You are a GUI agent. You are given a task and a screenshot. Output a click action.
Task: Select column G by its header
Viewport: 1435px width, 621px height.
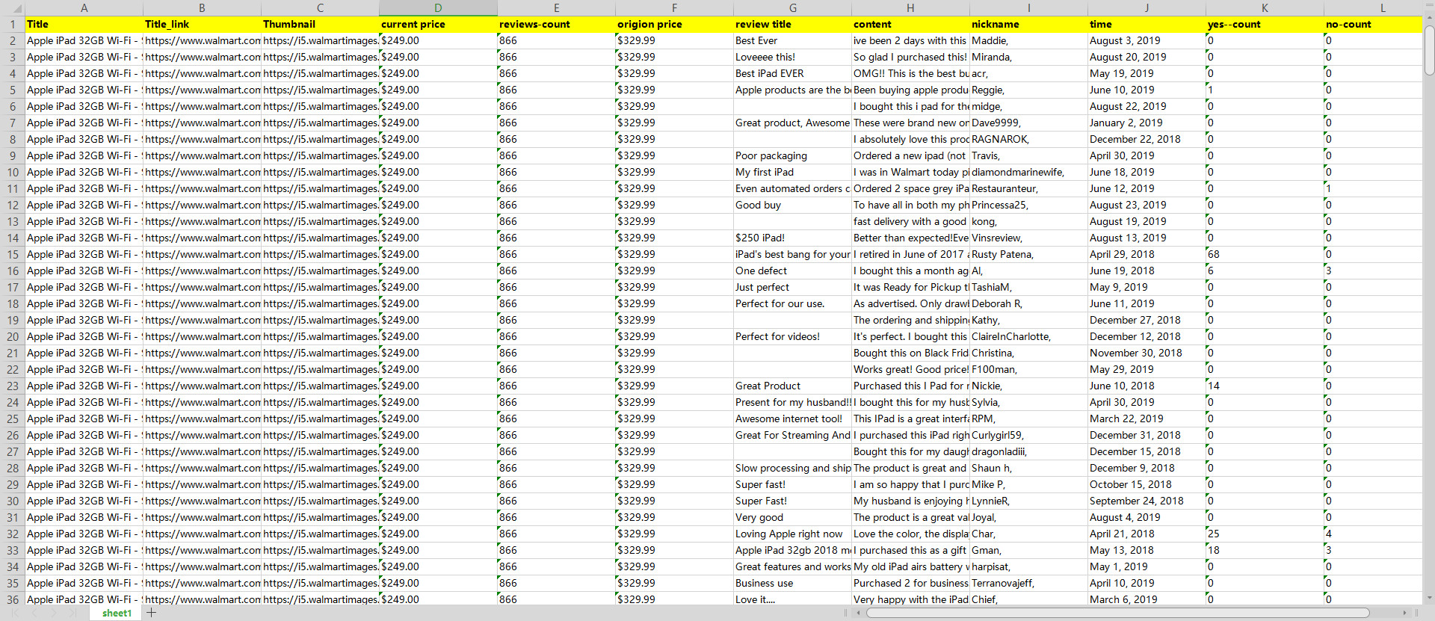click(x=792, y=7)
